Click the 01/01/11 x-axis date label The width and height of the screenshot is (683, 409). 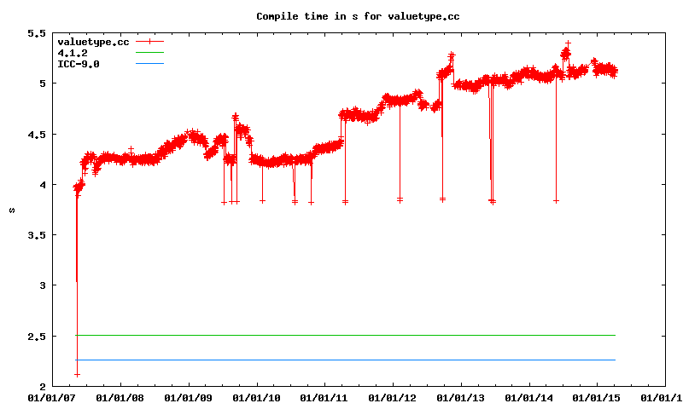point(324,397)
